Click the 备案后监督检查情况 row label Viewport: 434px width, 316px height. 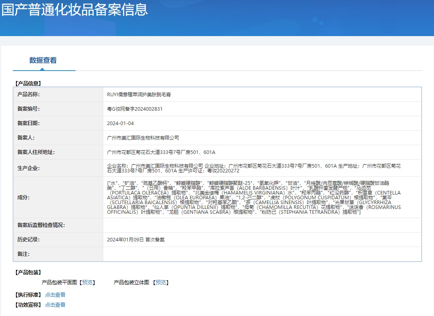[41, 225]
